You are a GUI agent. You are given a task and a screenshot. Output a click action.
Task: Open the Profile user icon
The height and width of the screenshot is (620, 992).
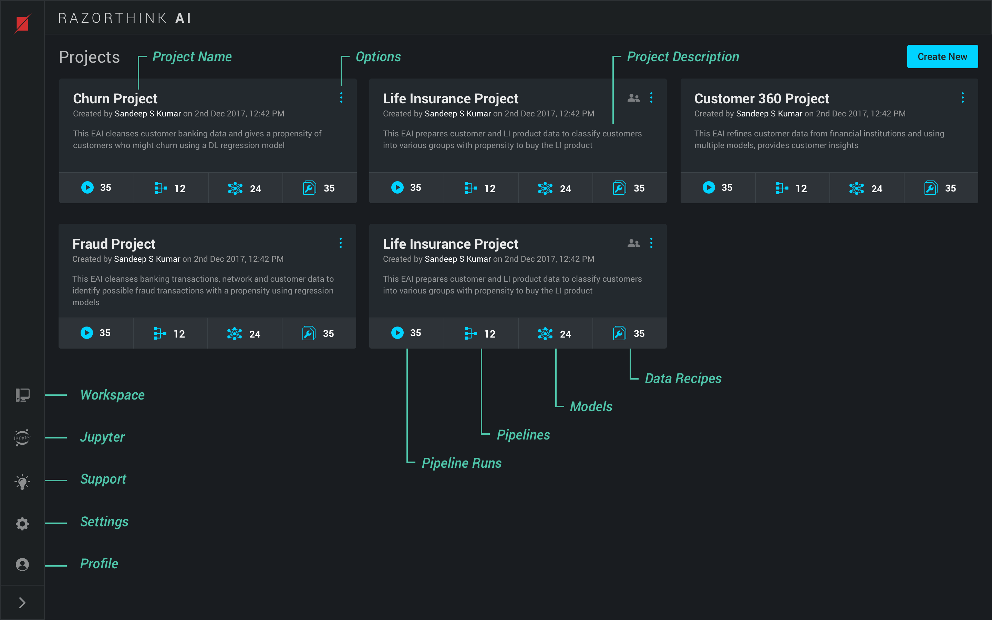point(22,565)
